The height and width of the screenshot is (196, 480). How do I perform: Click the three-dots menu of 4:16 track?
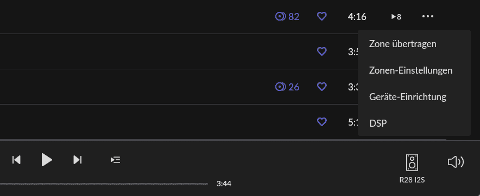pos(428,16)
